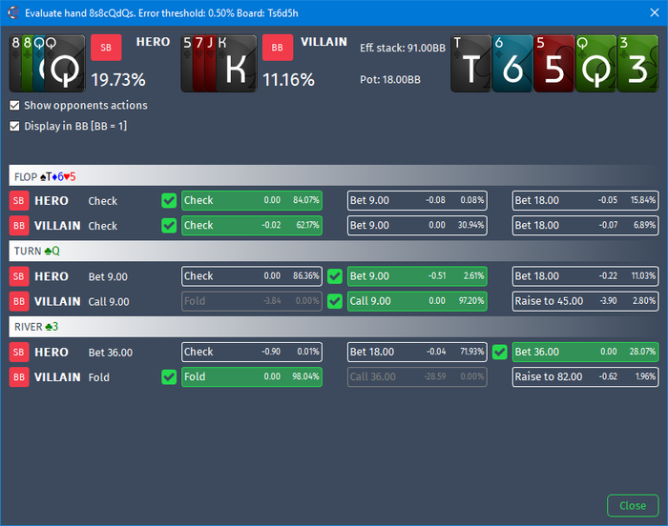Click the TURN Q section header

click(x=334, y=251)
